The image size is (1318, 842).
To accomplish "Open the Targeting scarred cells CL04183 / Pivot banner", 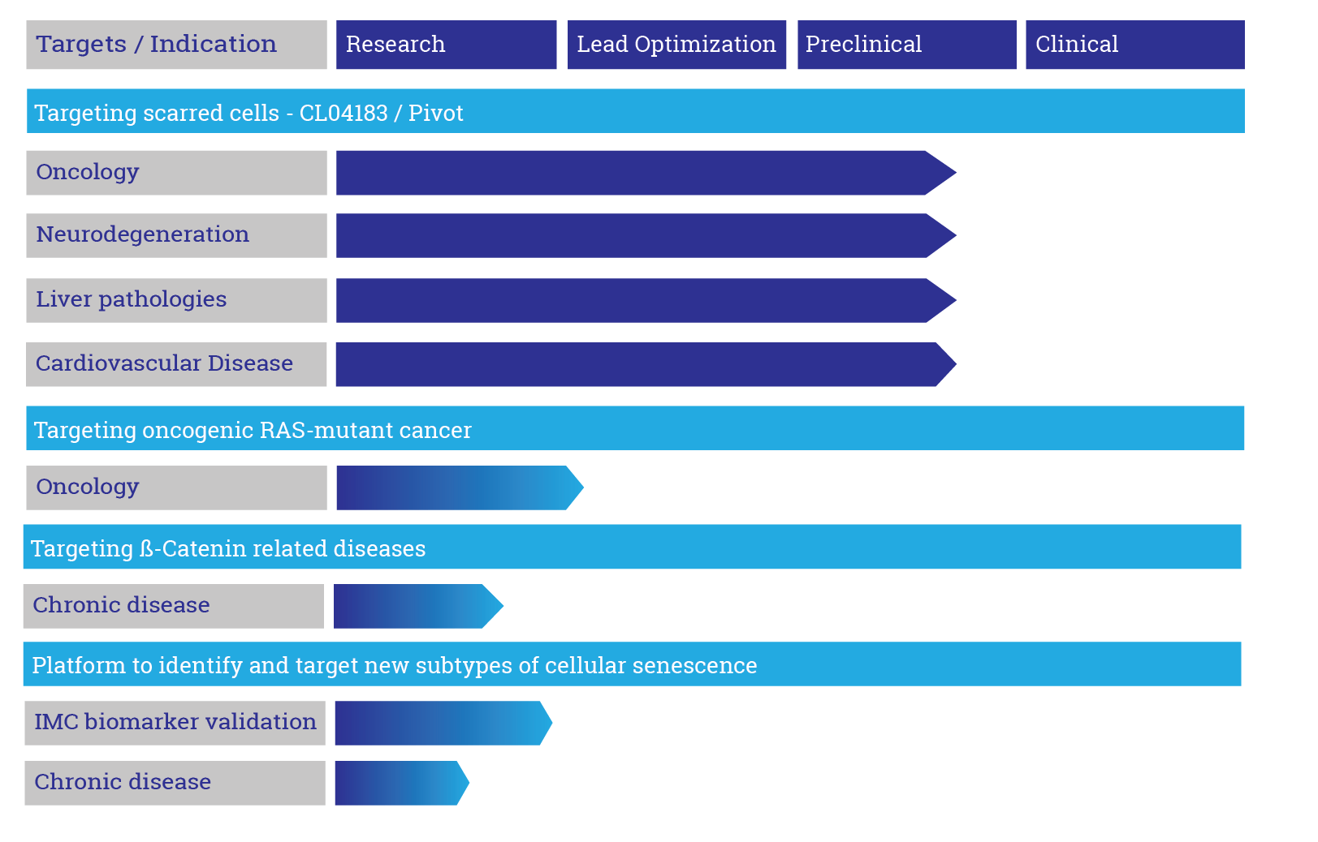I will [x=635, y=111].
